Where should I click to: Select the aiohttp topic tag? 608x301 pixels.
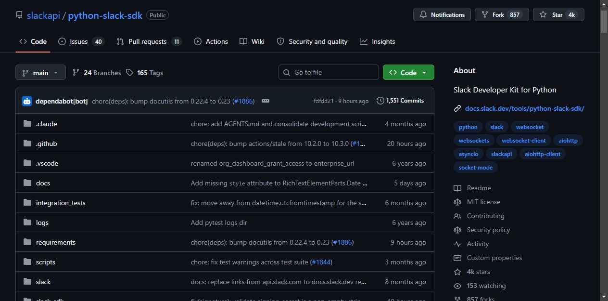coord(568,141)
